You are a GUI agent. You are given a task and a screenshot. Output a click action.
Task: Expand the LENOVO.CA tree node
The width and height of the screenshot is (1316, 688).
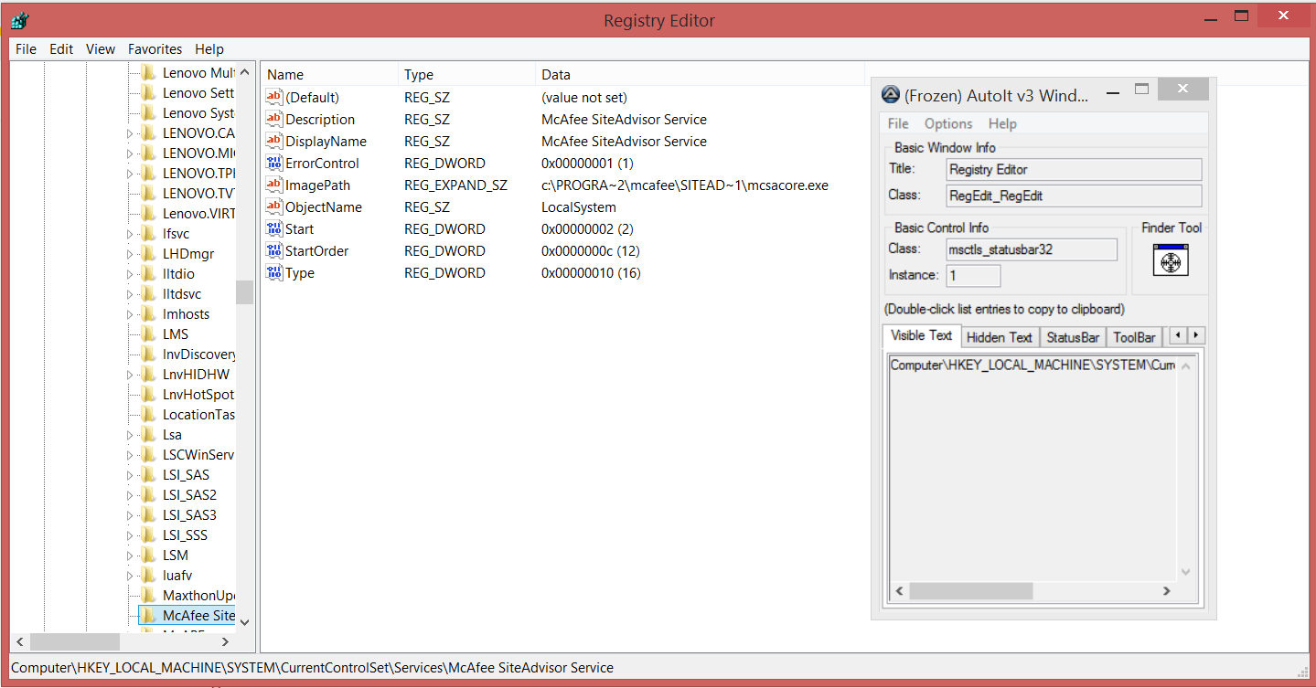pos(129,133)
